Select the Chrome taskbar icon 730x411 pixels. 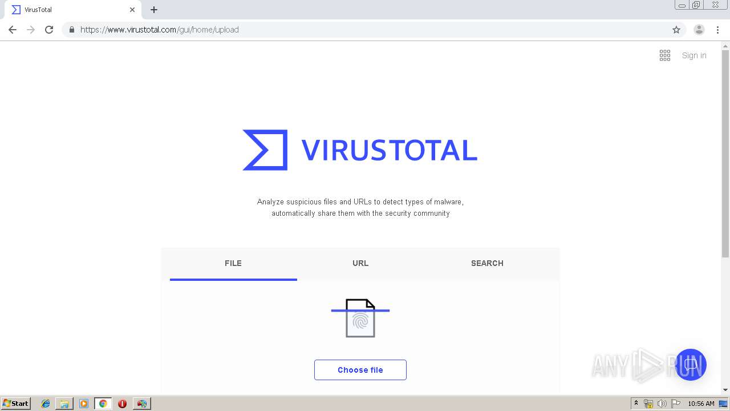(x=103, y=404)
